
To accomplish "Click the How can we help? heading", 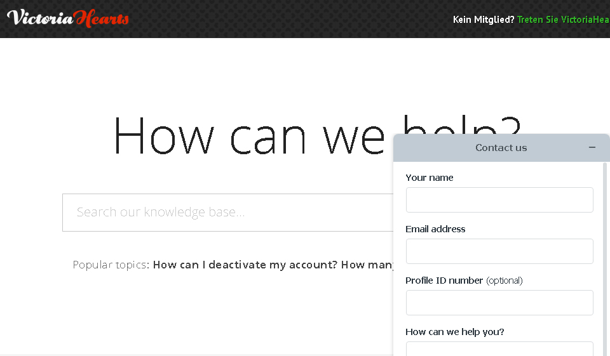I will pos(254,135).
